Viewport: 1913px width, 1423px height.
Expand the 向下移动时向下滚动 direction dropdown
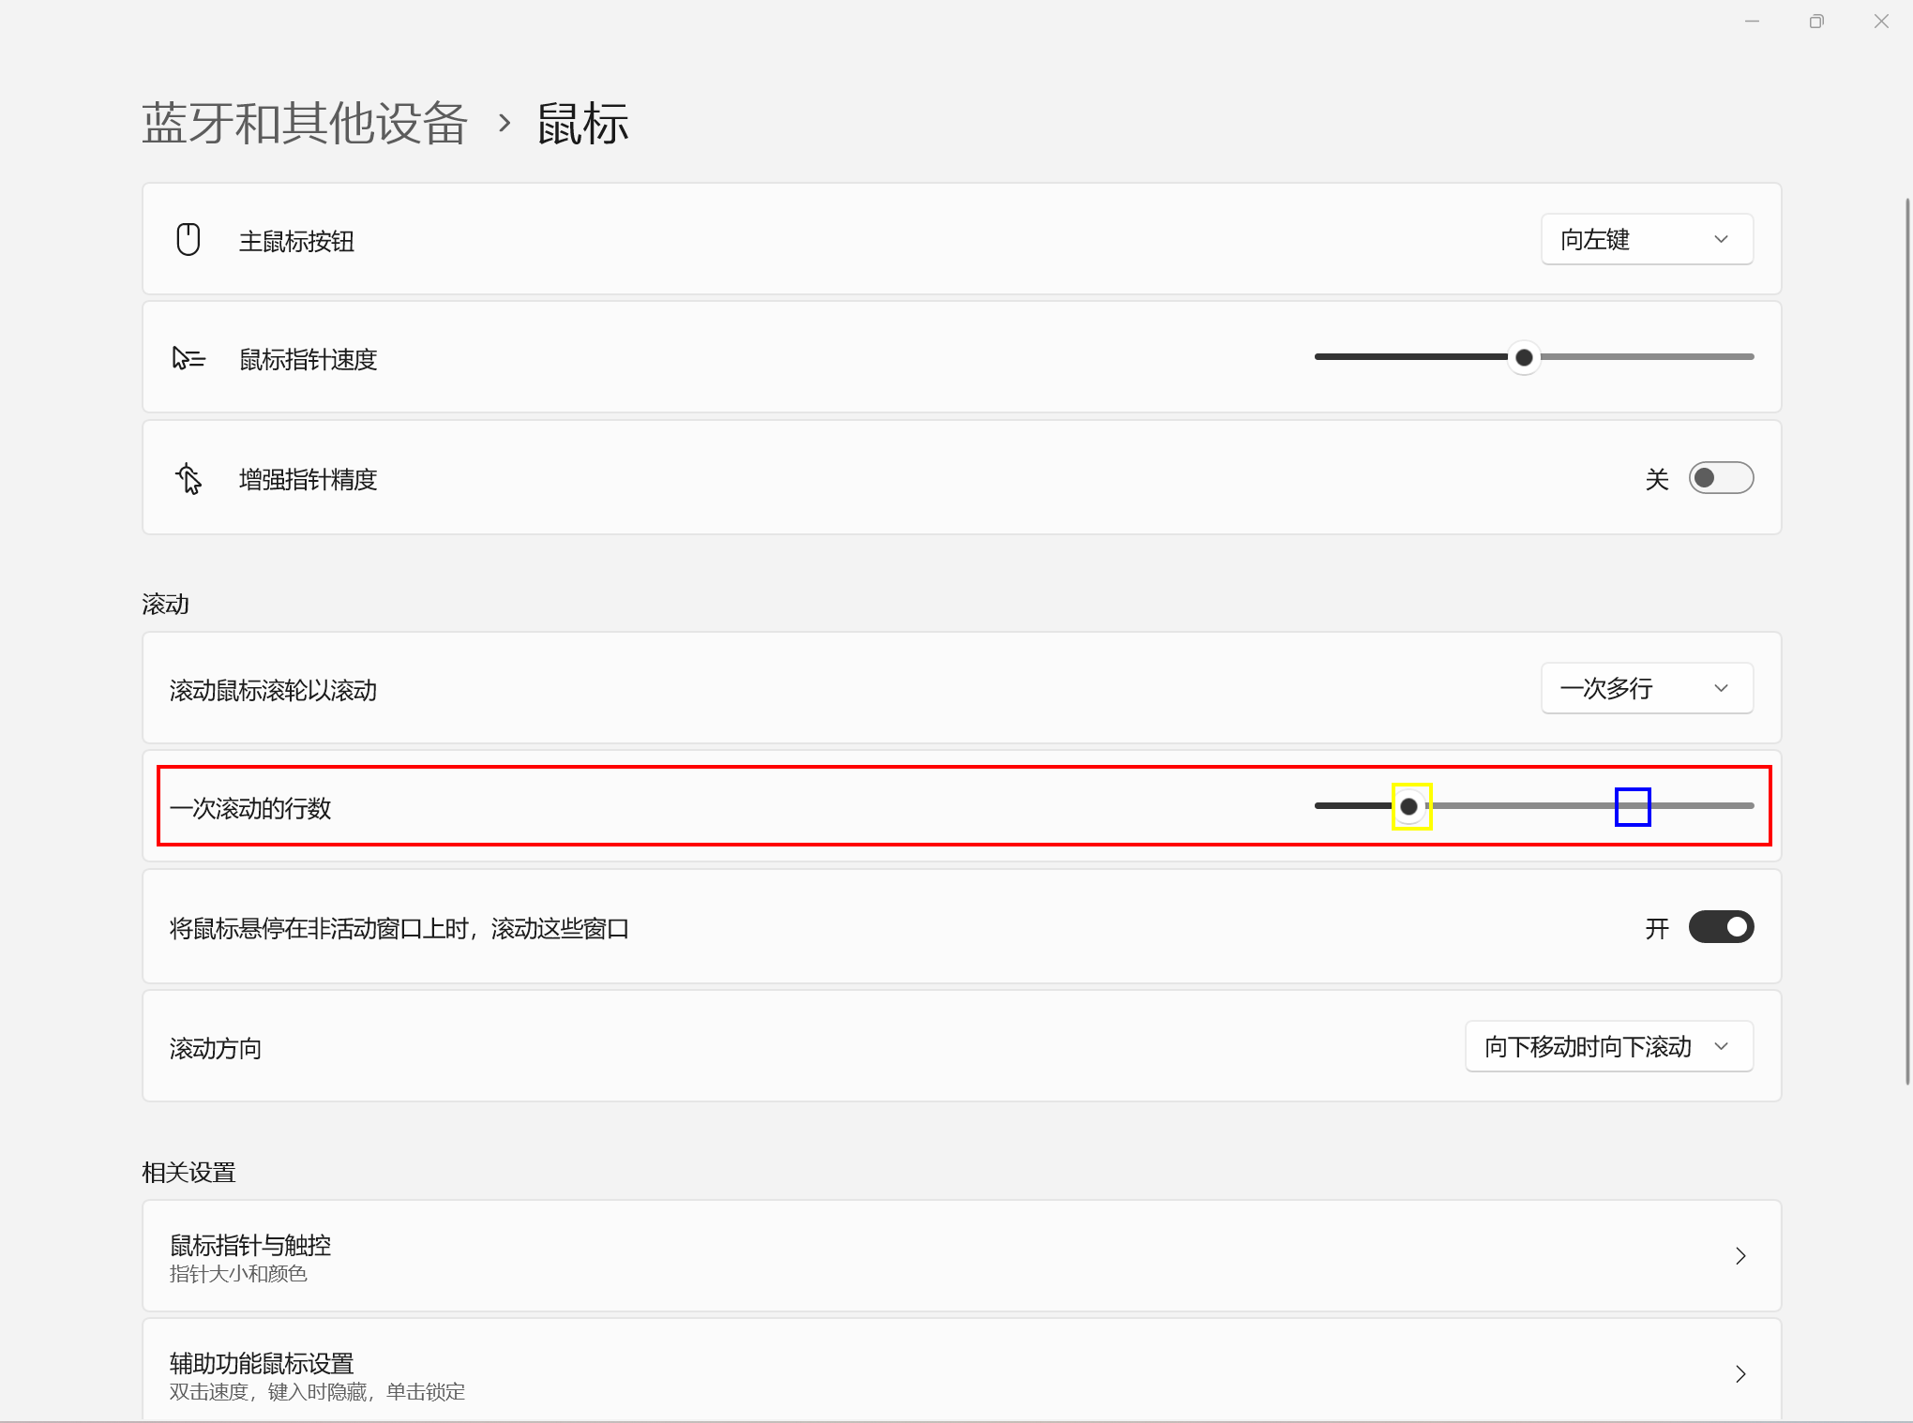[x=1609, y=1046]
